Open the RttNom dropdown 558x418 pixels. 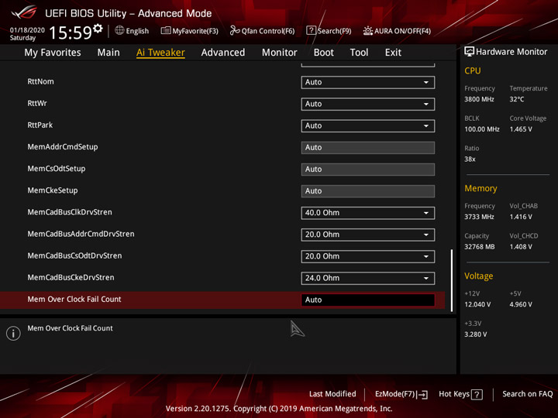pos(367,82)
